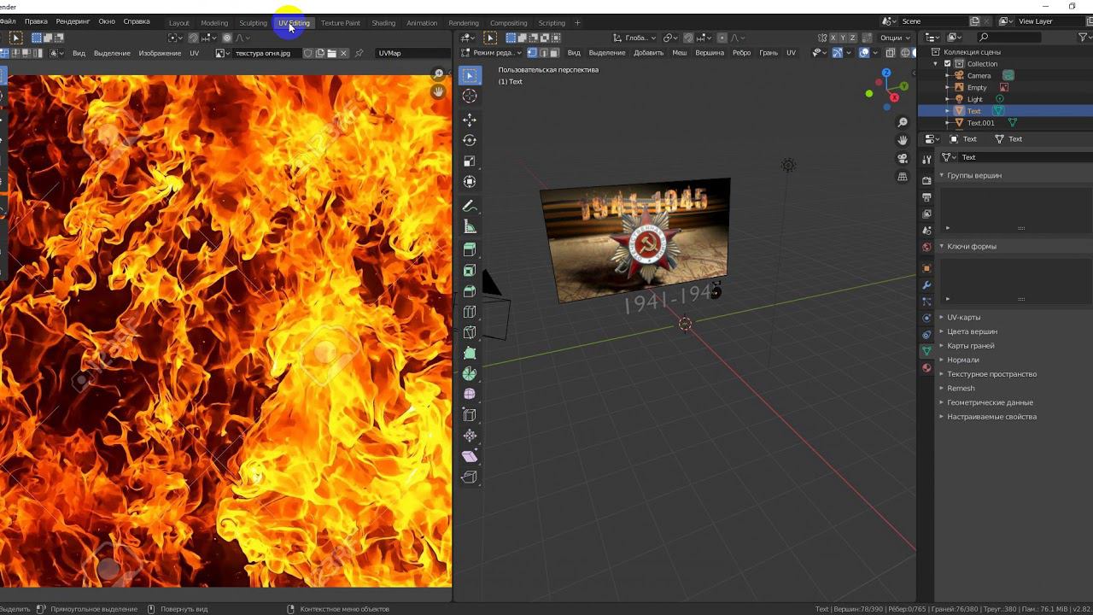Select the Move tool in the viewport toolbar
Screen dimensions: 1093x615
pyautogui.click(x=470, y=120)
